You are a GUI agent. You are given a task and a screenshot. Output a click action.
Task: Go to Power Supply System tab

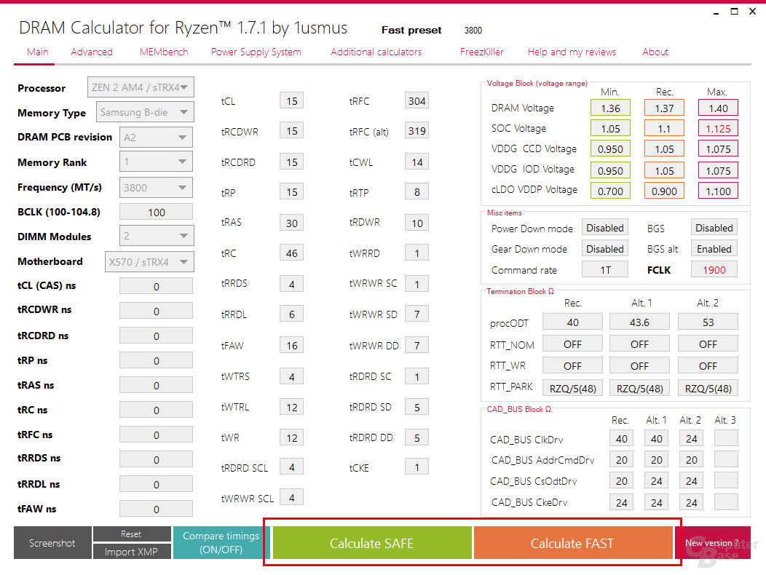[256, 52]
